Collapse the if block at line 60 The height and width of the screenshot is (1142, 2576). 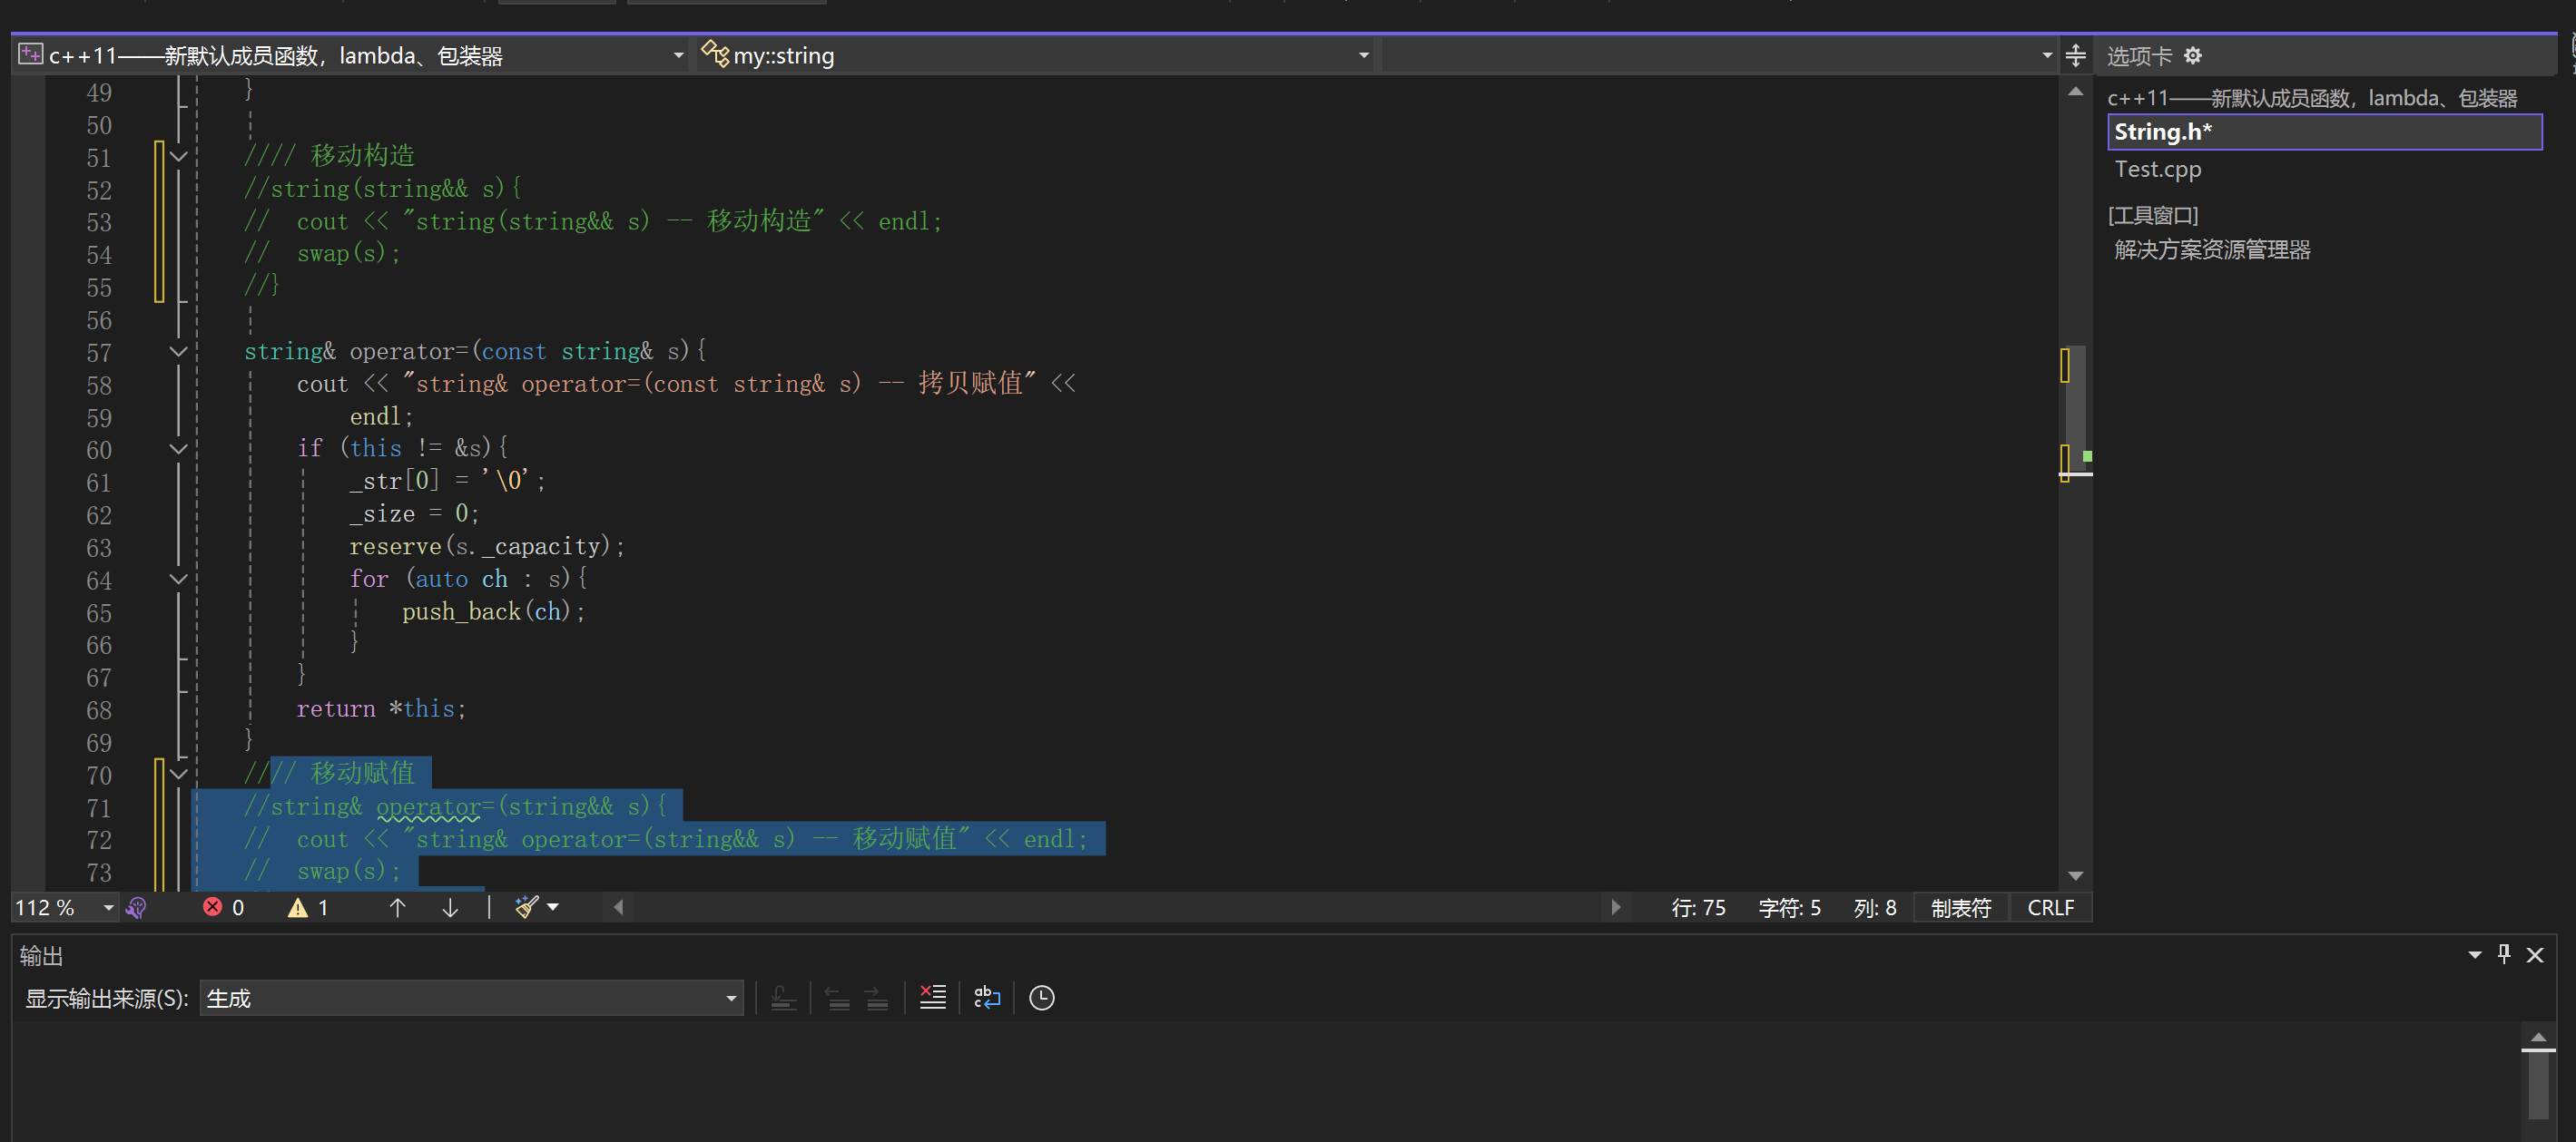pyautogui.click(x=179, y=450)
